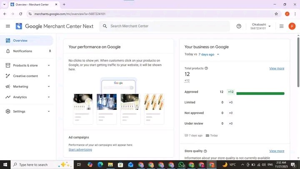Image resolution: width=300 pixels, height=169 pixels.
Task: Open the 7 days ago comparison dropdown
Action: point(209,54)
